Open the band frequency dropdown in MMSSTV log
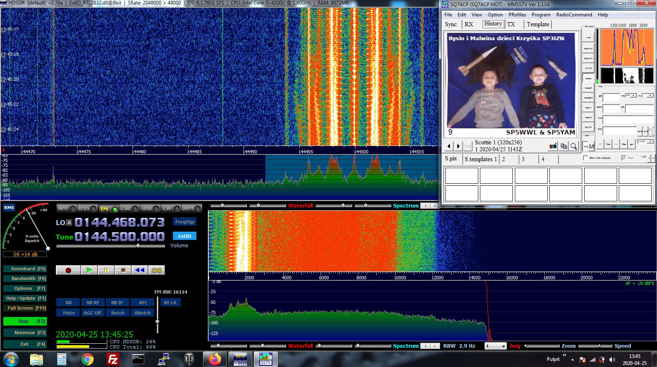657x367 pixels. click(650, 141)
